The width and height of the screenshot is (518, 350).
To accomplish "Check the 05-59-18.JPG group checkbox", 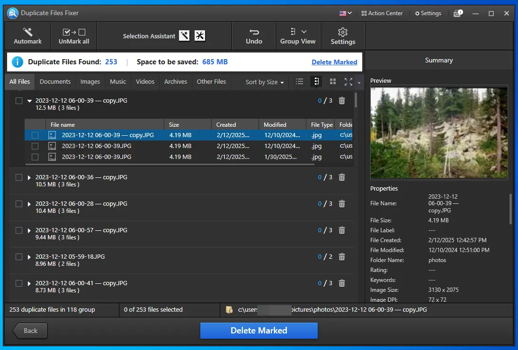I will pos(19,257).
